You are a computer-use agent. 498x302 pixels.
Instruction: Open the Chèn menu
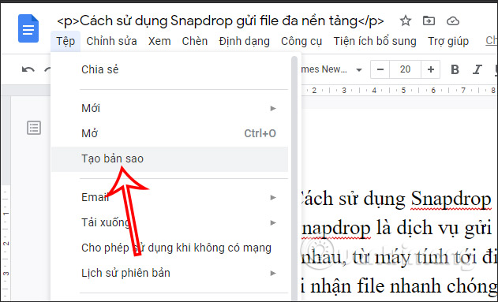pos(195,41)
